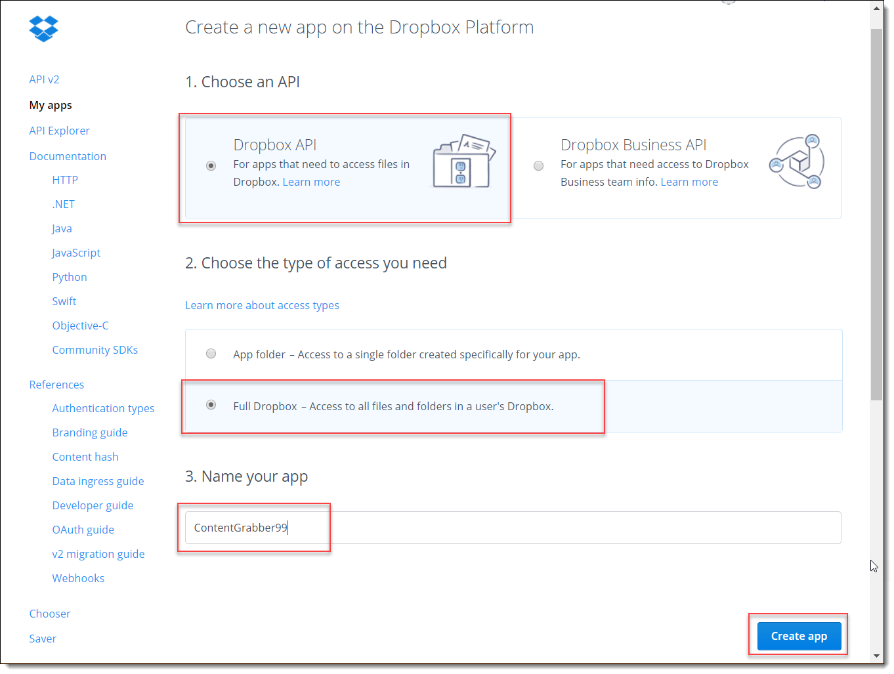Open the References sidebar section

(x=56, y=385)
